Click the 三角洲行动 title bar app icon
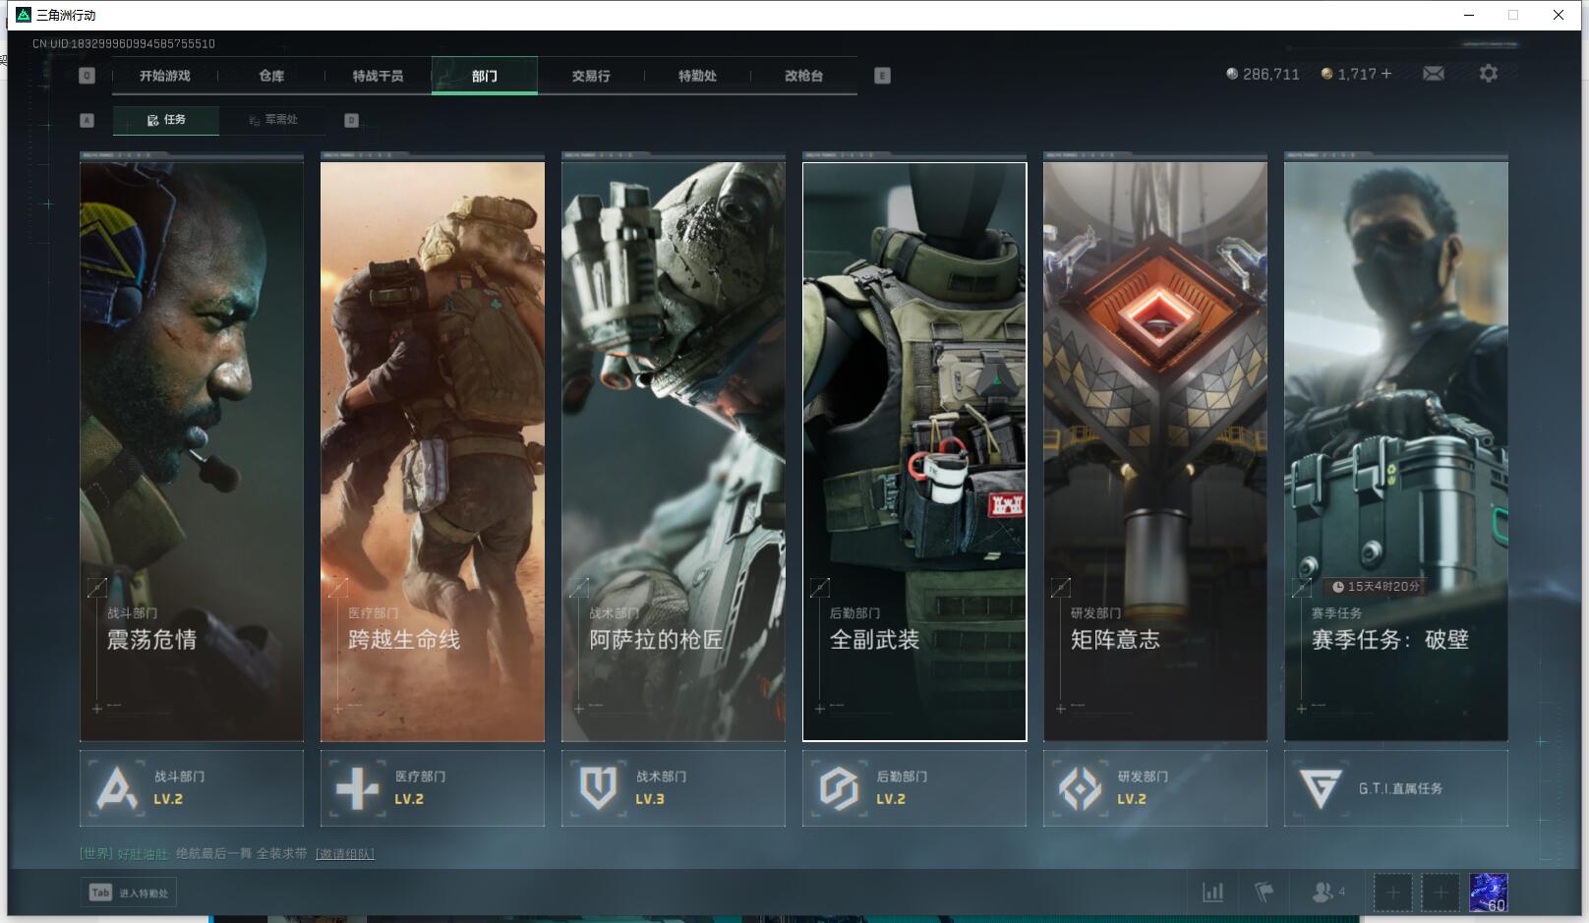1589x923 pixels. (x=24, y=15)
